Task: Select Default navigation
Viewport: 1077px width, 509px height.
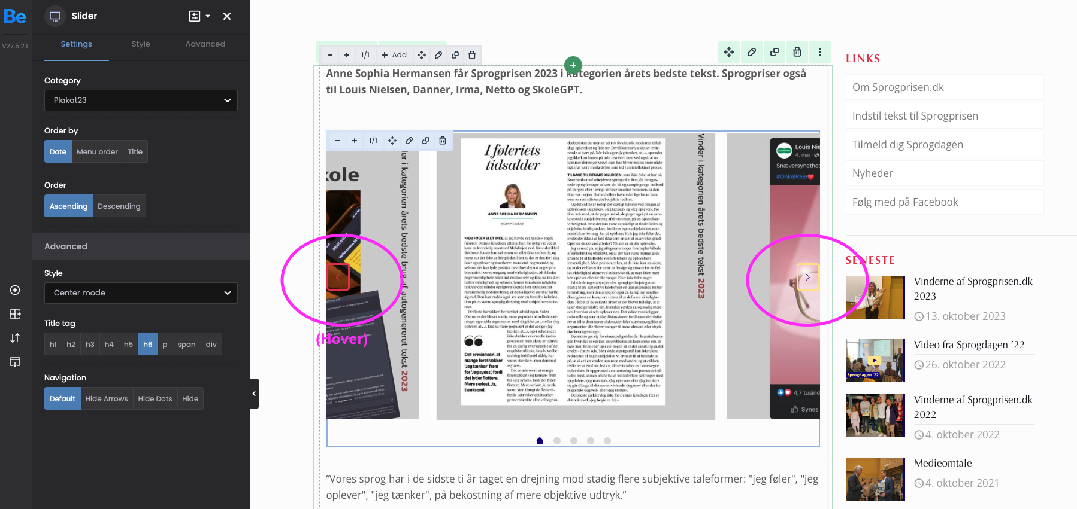Action: 62,399
